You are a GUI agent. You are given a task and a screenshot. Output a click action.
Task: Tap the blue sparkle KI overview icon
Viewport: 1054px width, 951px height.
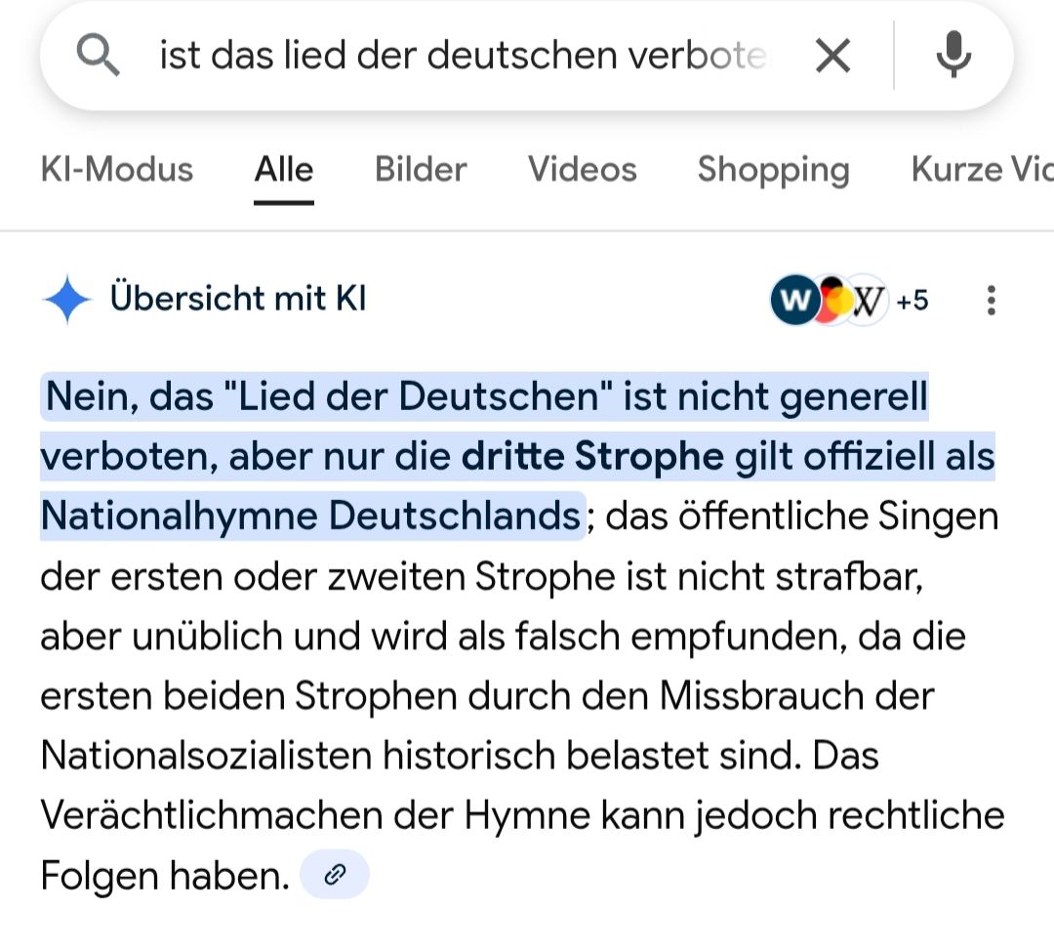[x=67, y=299]
